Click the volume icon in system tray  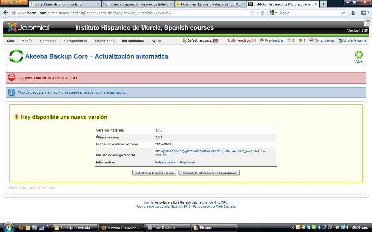347,227
